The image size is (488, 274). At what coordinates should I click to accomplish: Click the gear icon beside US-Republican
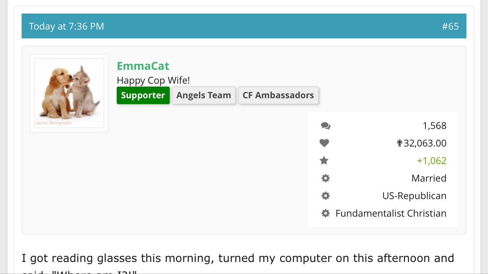326,196
